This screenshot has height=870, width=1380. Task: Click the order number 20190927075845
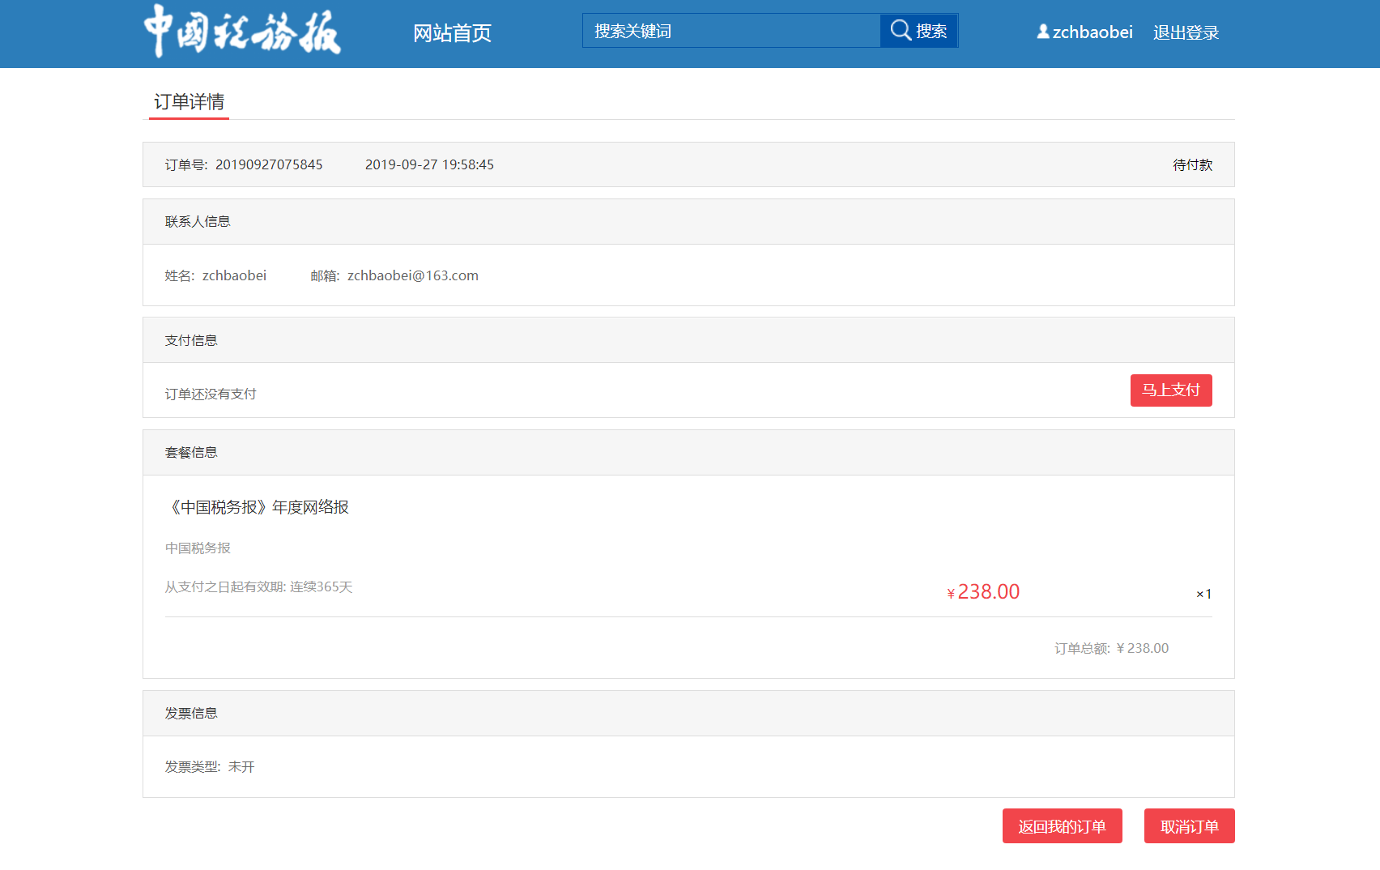(x=268, y=164)
